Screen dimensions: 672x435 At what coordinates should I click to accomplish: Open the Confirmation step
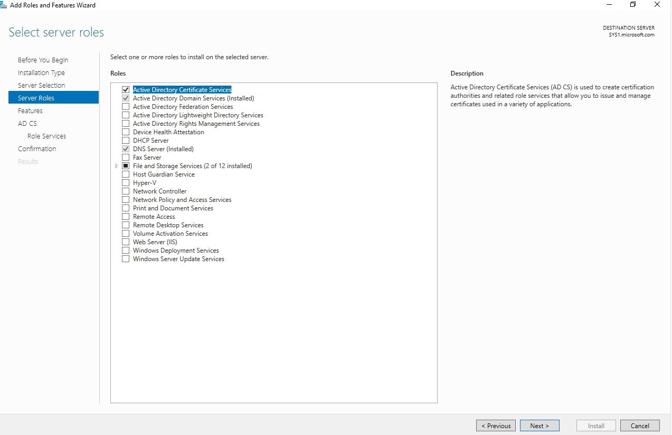37,149
